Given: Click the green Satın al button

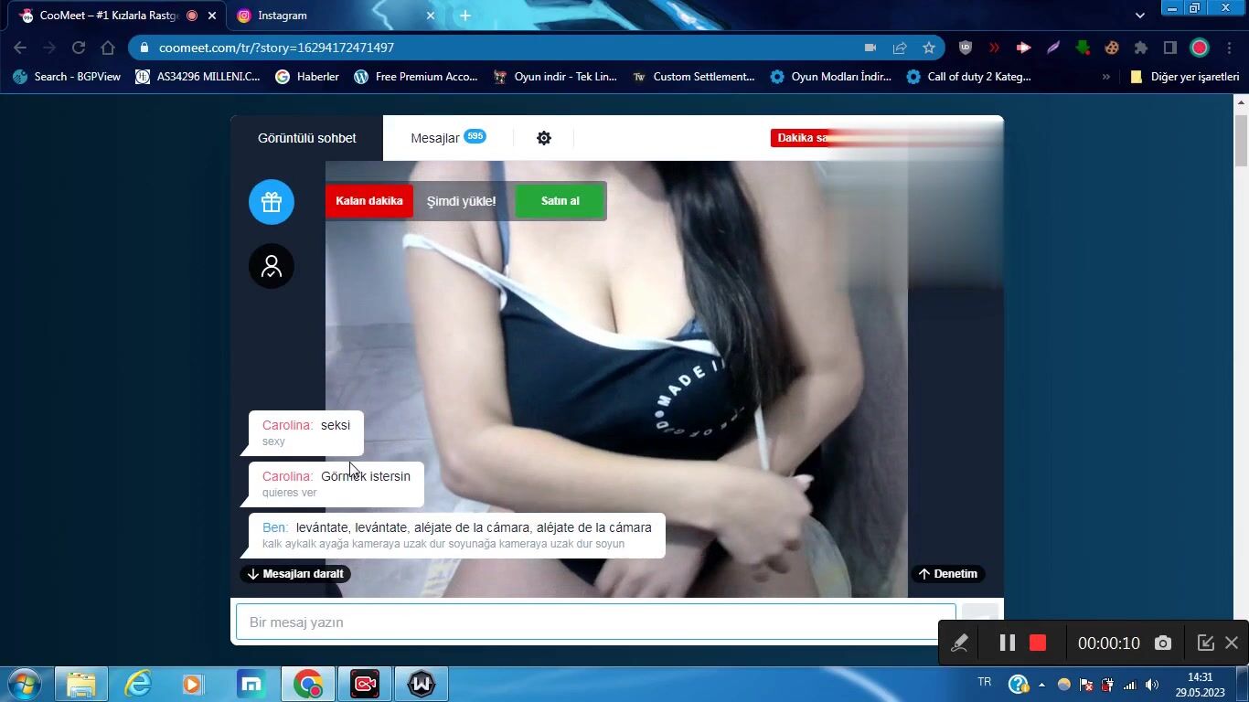Looking at the screenshot, I should 560,201.
